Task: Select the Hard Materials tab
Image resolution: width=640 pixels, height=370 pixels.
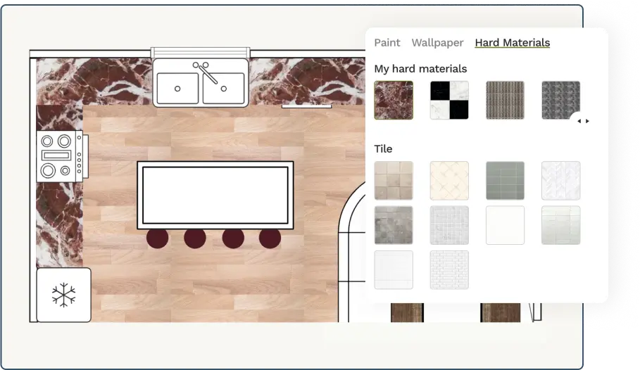Action: pos(513,42)
